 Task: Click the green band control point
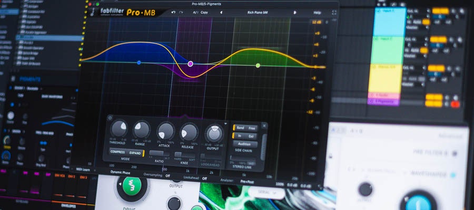[258, 65]
